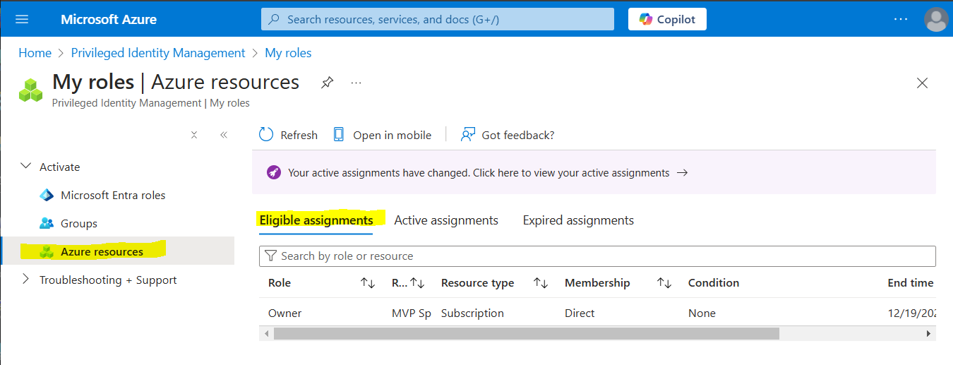Open the top bar ellipsis menu
Image resolution: width=953 pixels, height=365 pixels.
(x=901, y=19)
